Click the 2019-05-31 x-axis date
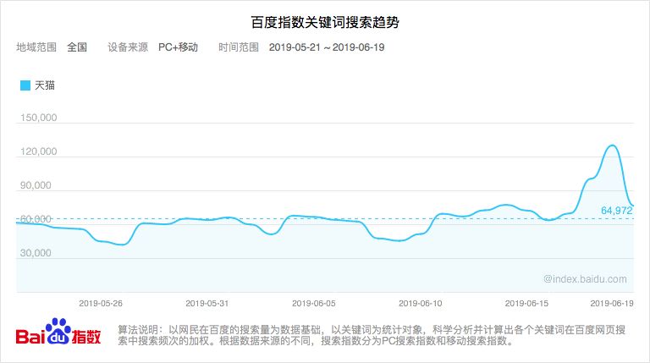This screenshot has width=650, height=363. click(207, 303)
